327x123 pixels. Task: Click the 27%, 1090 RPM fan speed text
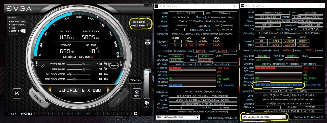[x=226, y=85]
